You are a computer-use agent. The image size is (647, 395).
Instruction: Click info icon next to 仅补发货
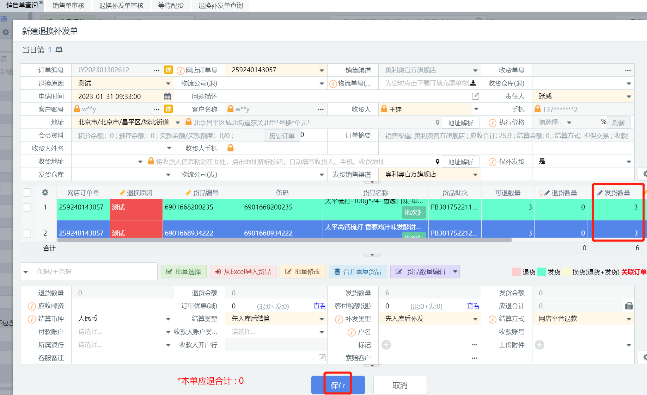click(493, 162)
